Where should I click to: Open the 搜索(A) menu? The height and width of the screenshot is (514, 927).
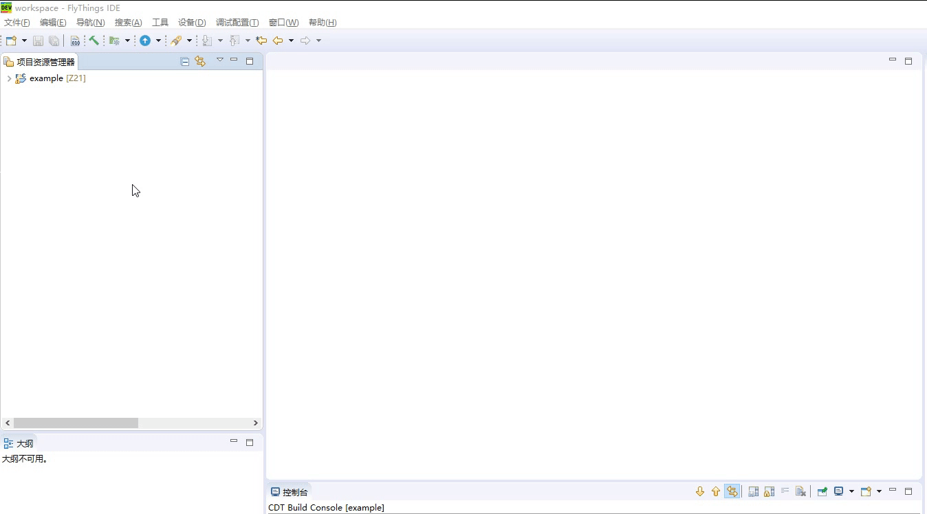128,23
